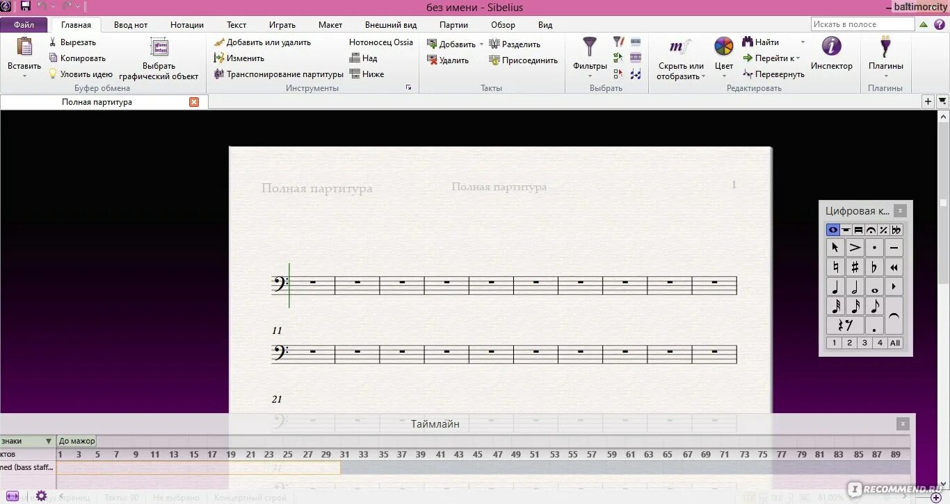Click the select notes icon in Select group
This screenshot has height=504, width=950.
tap(636, 74)
